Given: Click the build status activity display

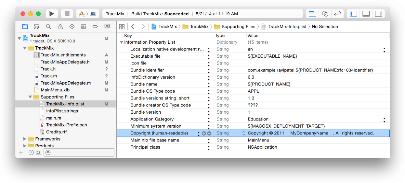Looking at the screenshot, I should (x=203, y=14).
